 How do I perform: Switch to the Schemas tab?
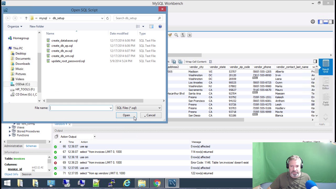[x=31, y=146]
